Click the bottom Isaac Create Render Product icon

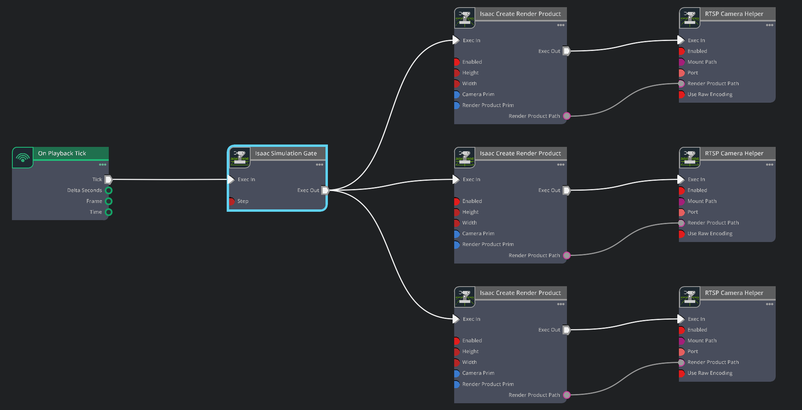point(465,297)
